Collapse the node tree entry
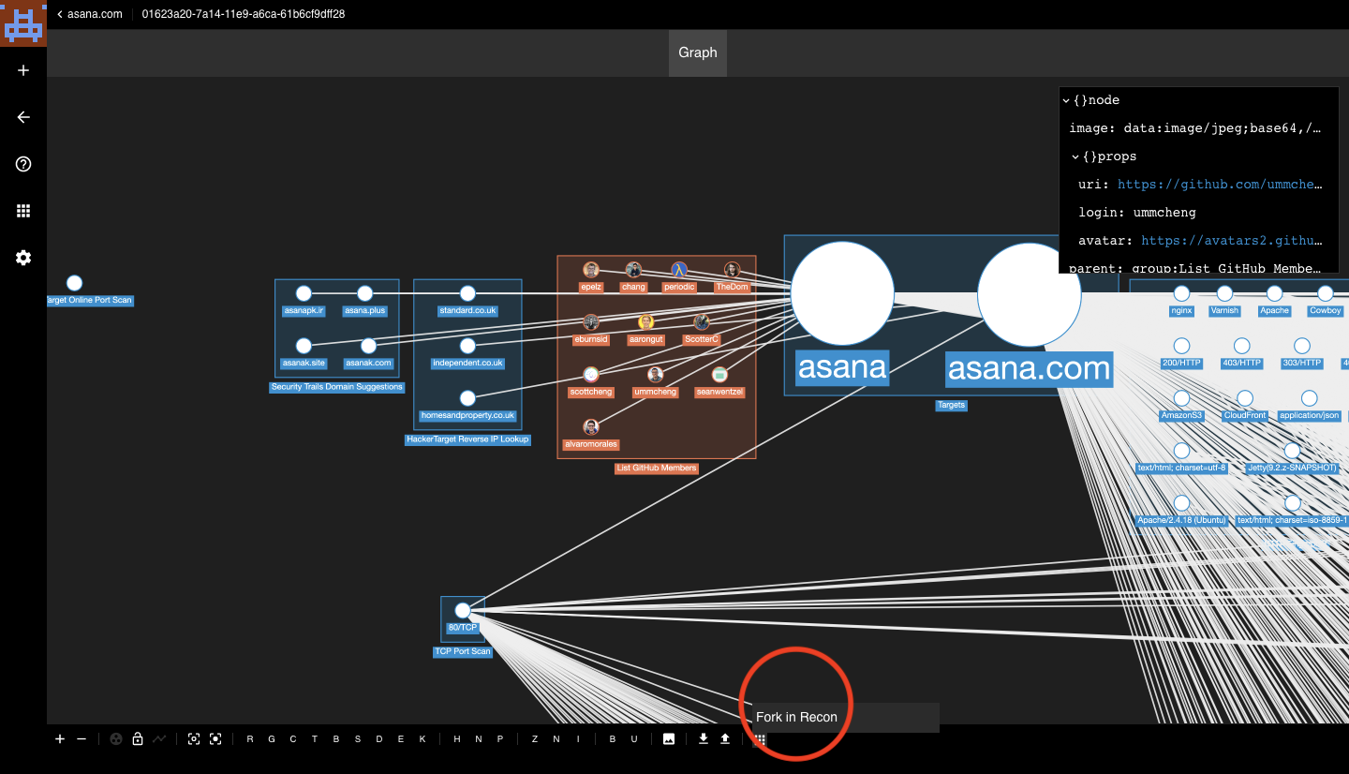This screenshot has height=774, width=1349. pos(1066,100)
